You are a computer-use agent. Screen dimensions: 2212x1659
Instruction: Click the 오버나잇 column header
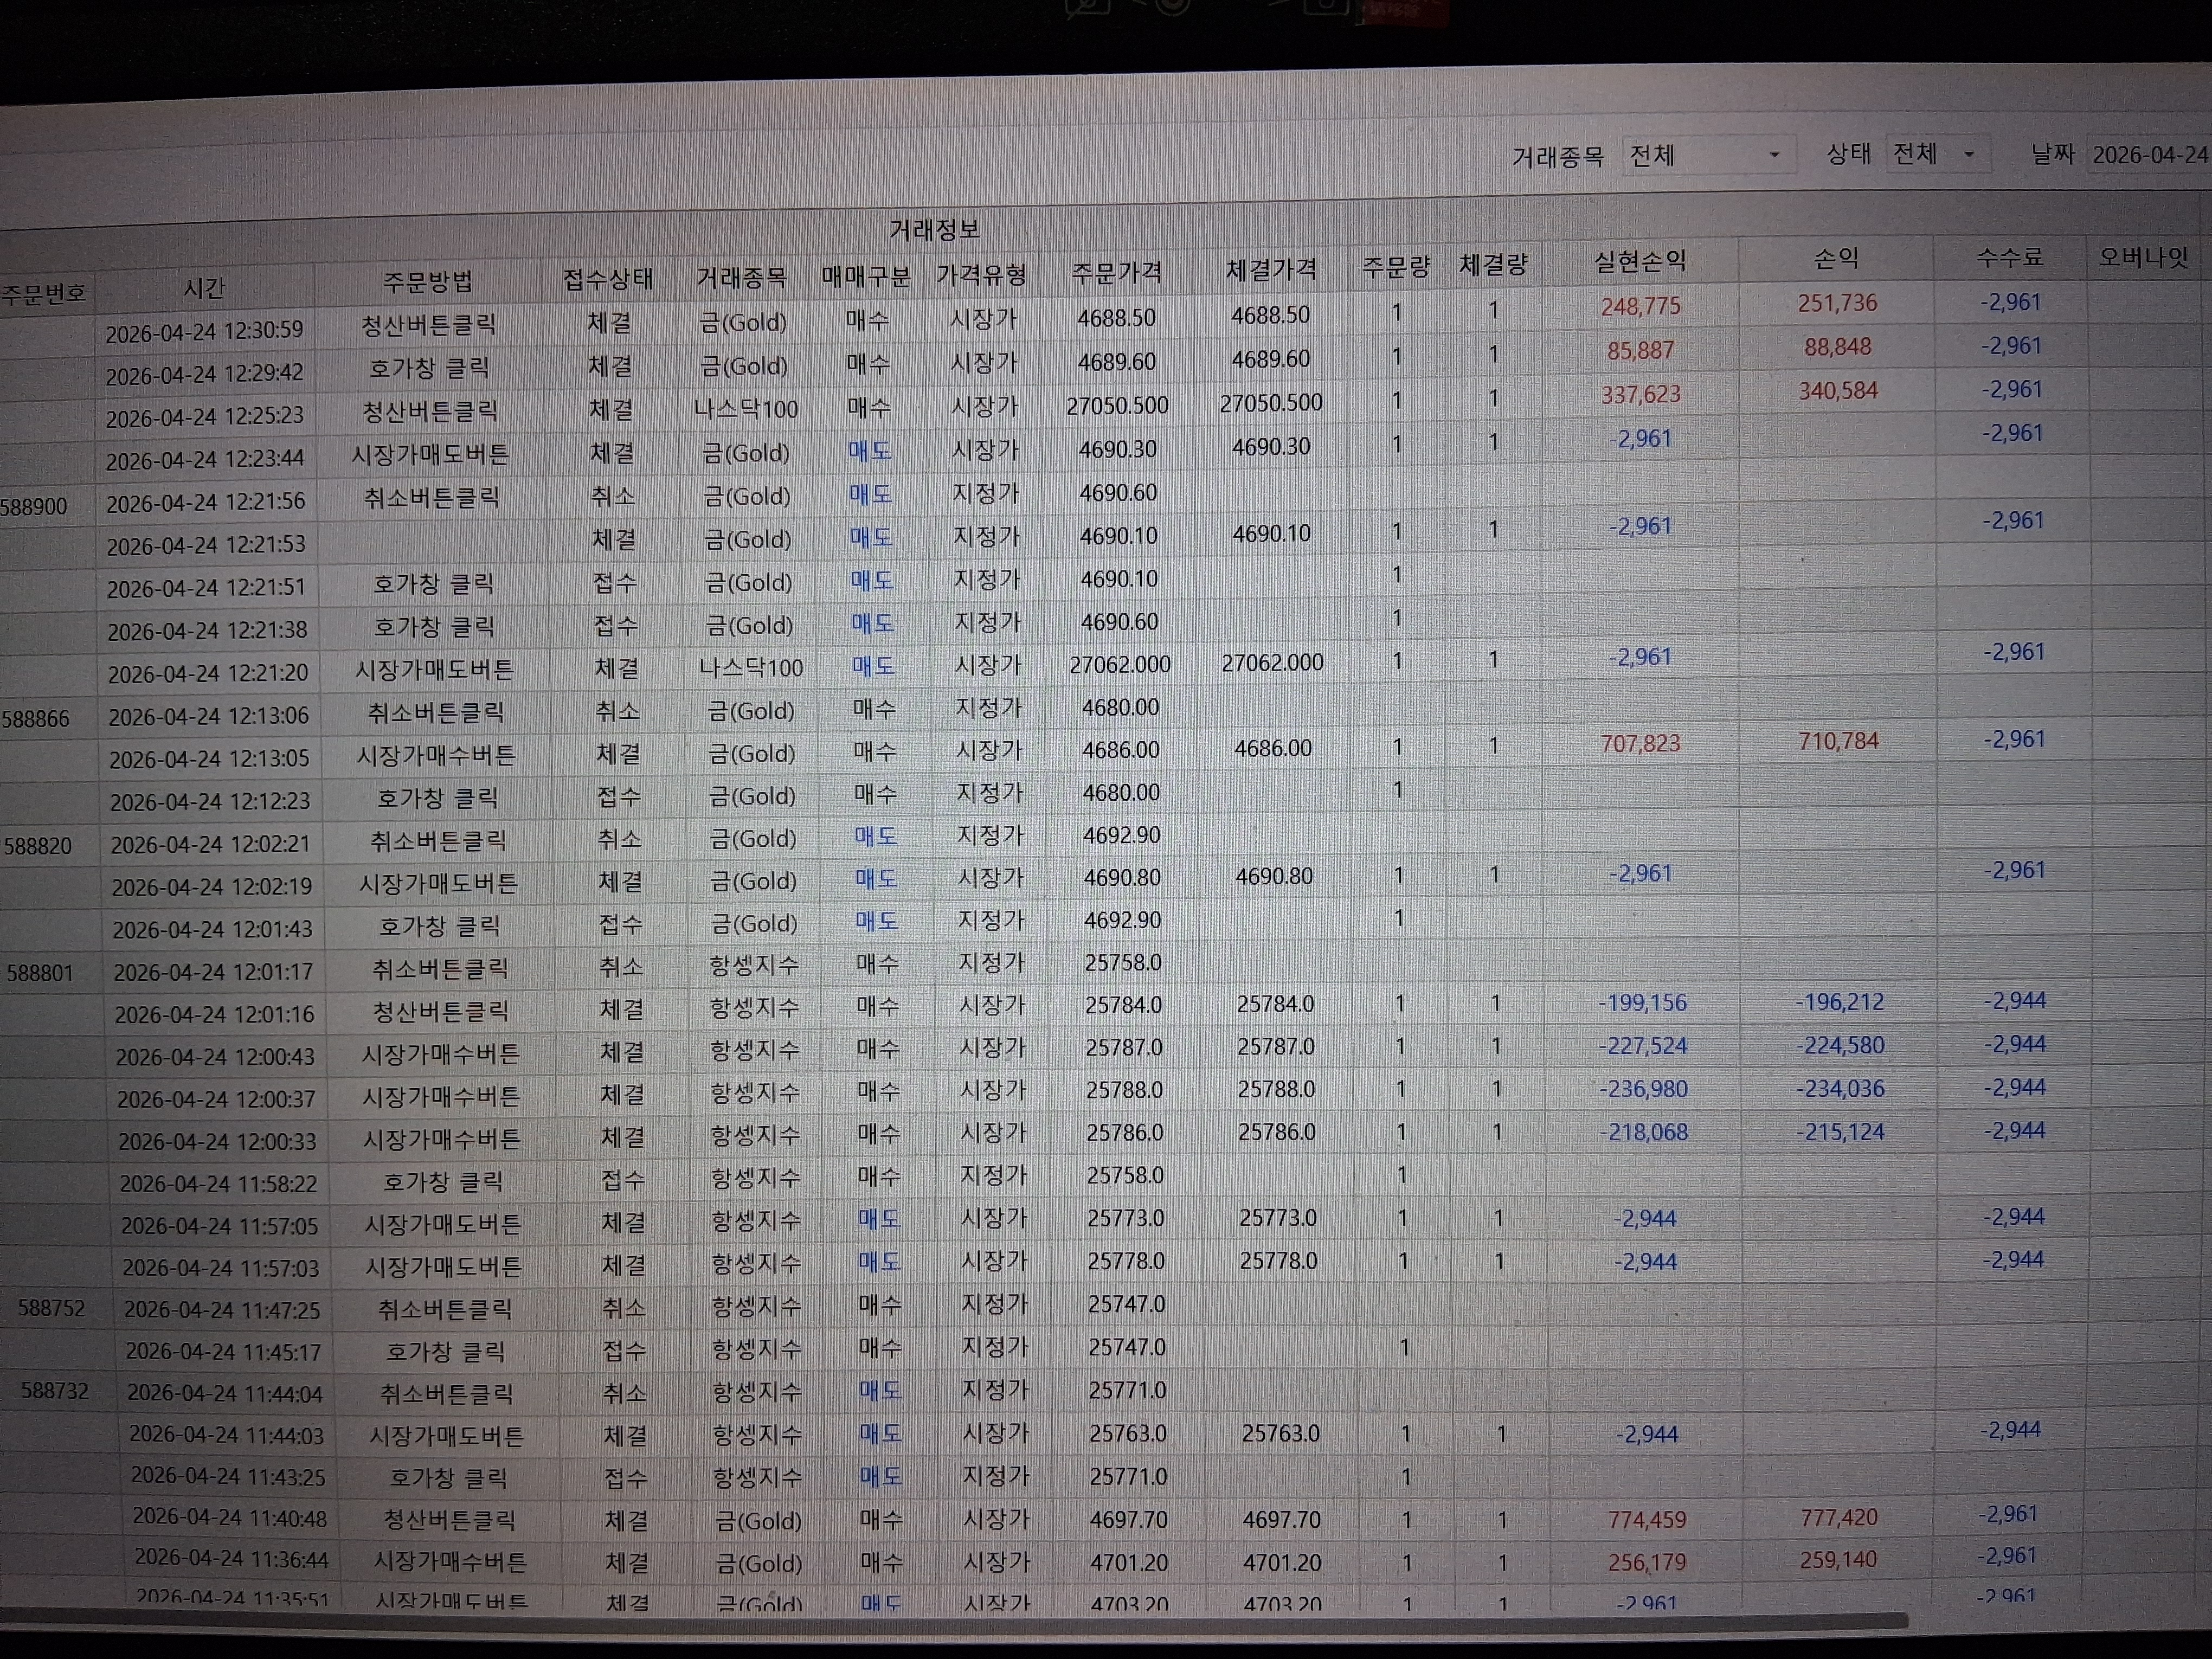2143,257
